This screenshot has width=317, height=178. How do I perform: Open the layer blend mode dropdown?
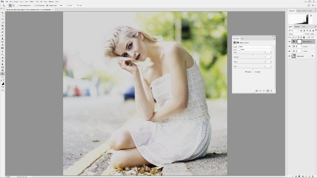pos(296,34)
